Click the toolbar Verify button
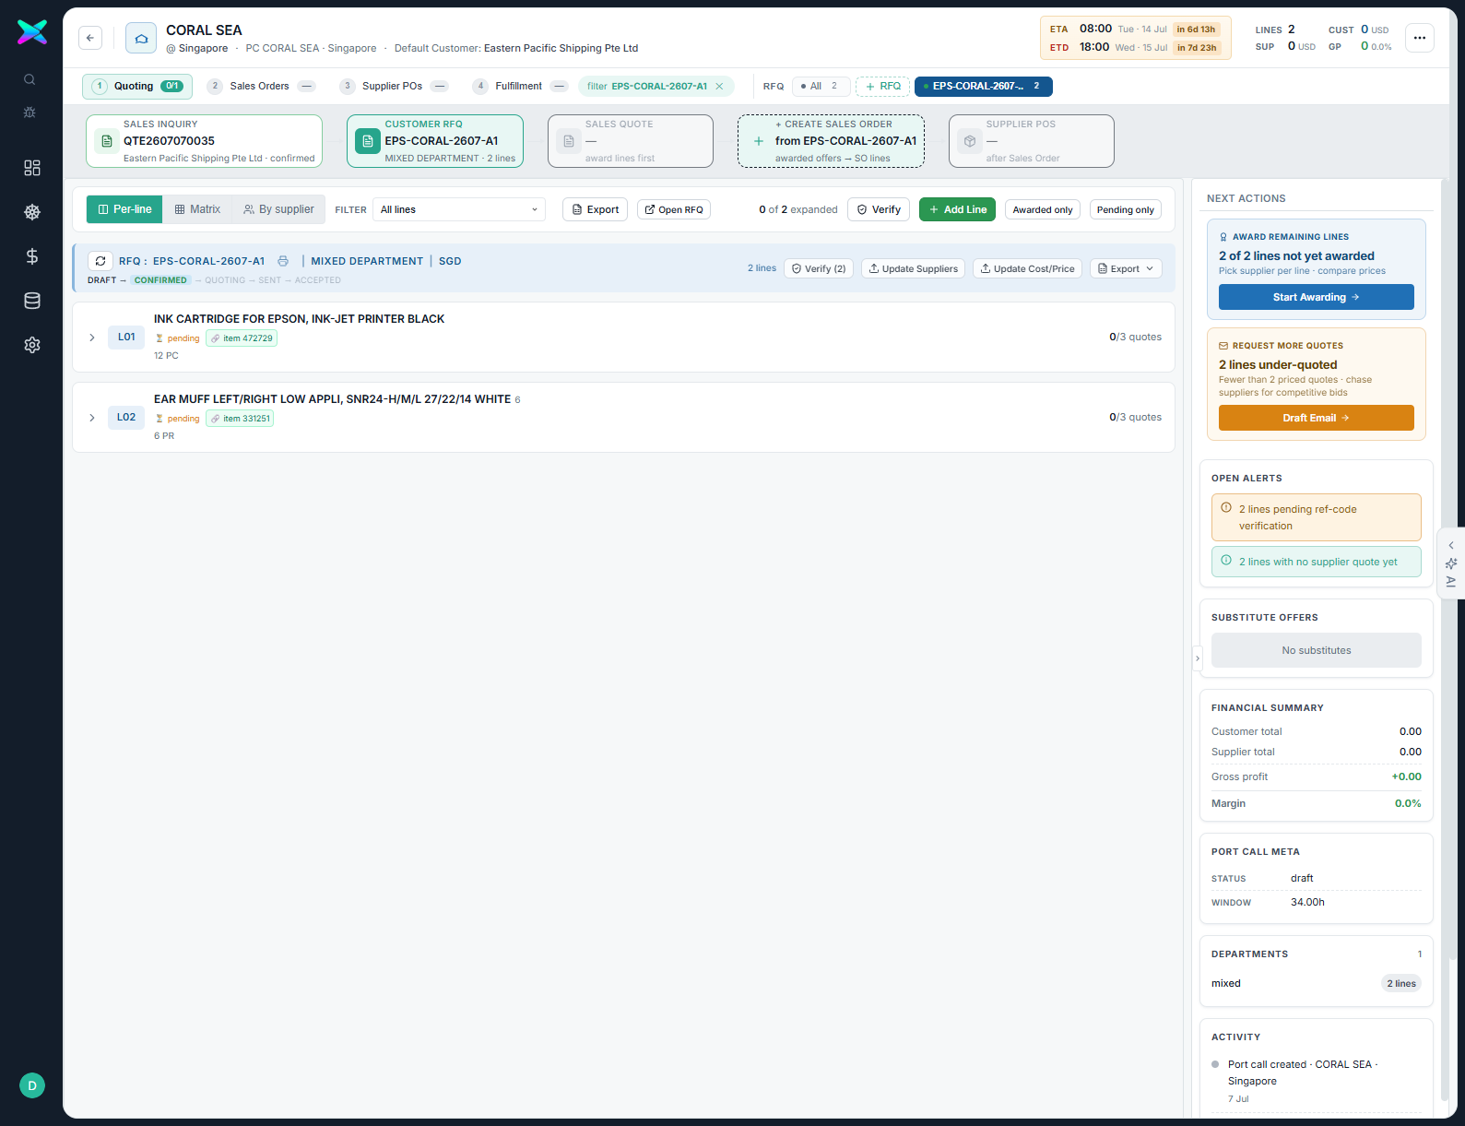Image resolution: width=1465 pixels, height=1126 pixels. coord(879,209)
